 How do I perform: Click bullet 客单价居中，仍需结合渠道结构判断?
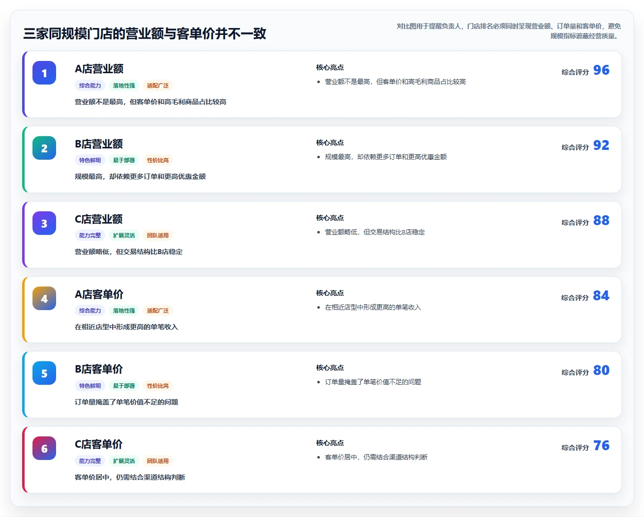376,457
